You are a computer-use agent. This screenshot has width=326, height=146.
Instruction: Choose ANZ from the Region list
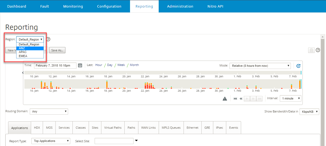tap(30, 48)
